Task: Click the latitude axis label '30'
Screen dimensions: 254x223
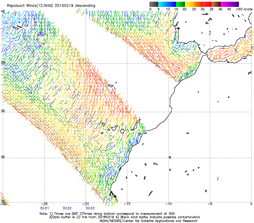Action: (x=3, y=111)
